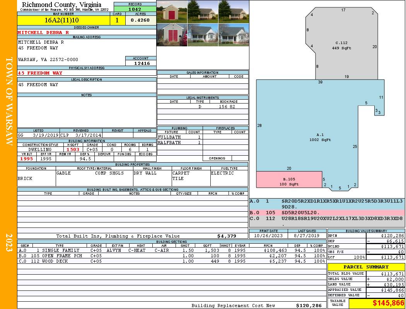Click the yellow map number 16A2(11)10 field
Viewport: 406px width, 309px height.
tap(64, 20)
